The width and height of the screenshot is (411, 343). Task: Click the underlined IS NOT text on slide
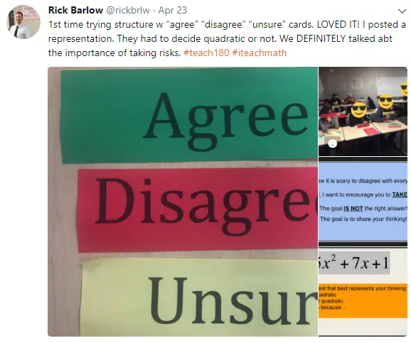click(353, 208)
